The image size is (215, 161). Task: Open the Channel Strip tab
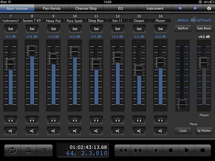coord(86,9)
